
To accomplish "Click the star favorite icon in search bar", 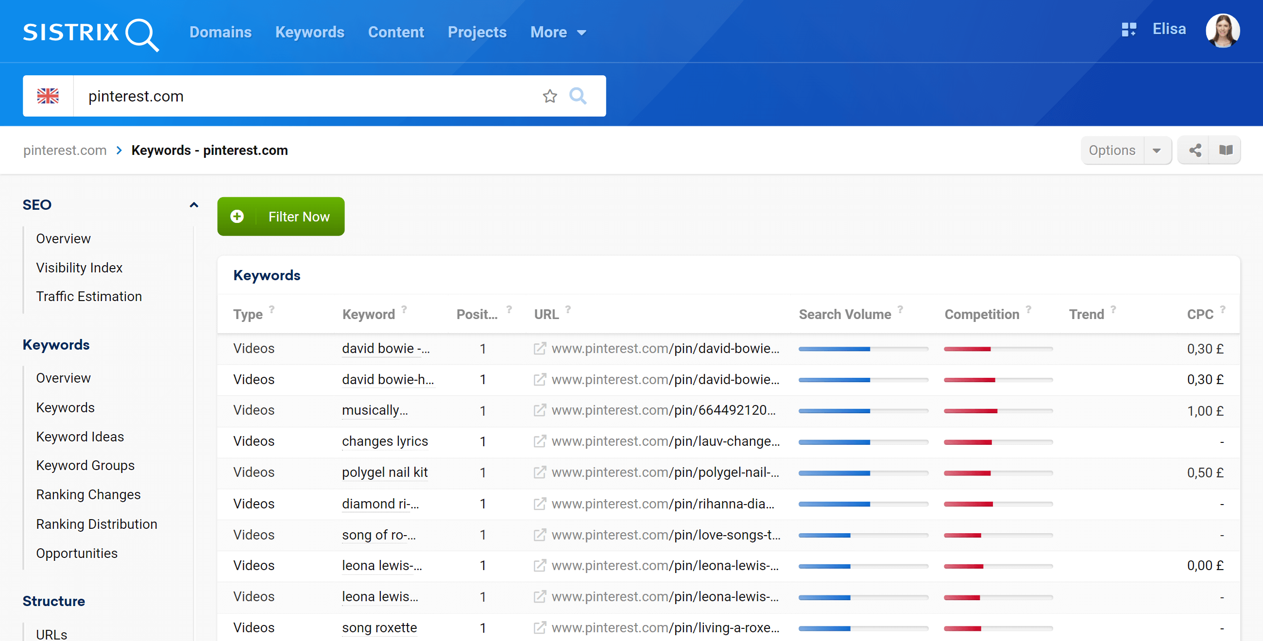I will click(550, 96).
